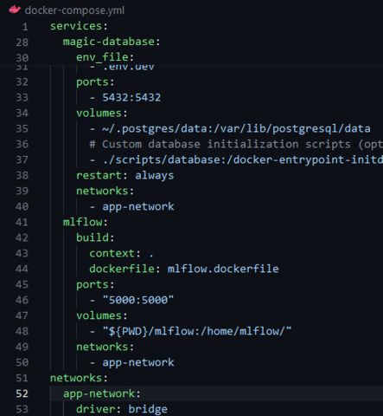Click line number 52 in gutter

tap(22, 393)
